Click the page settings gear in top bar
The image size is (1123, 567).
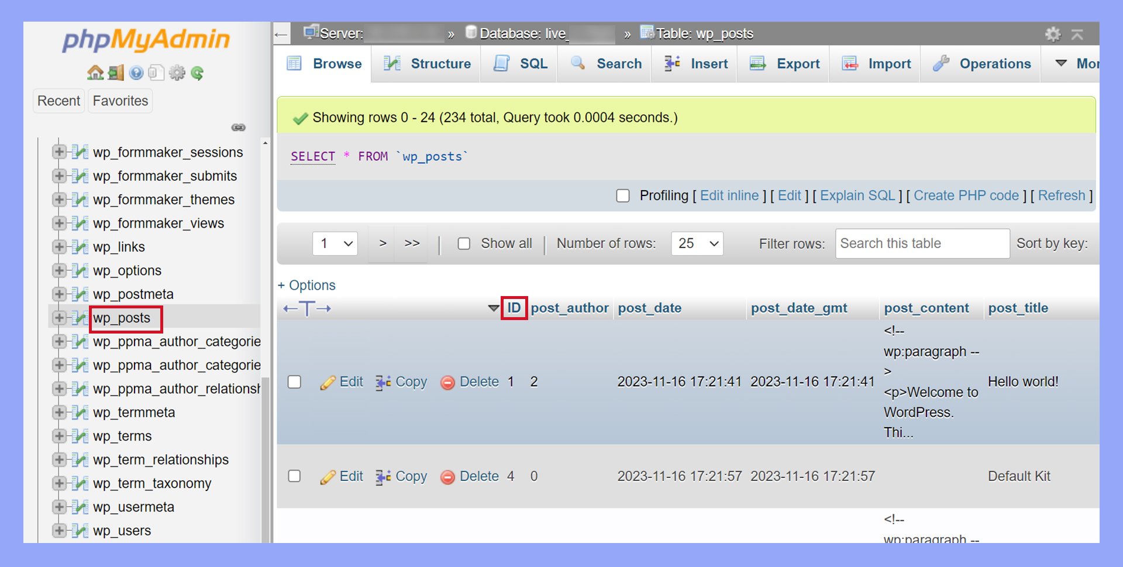(x=1053, y=34)
